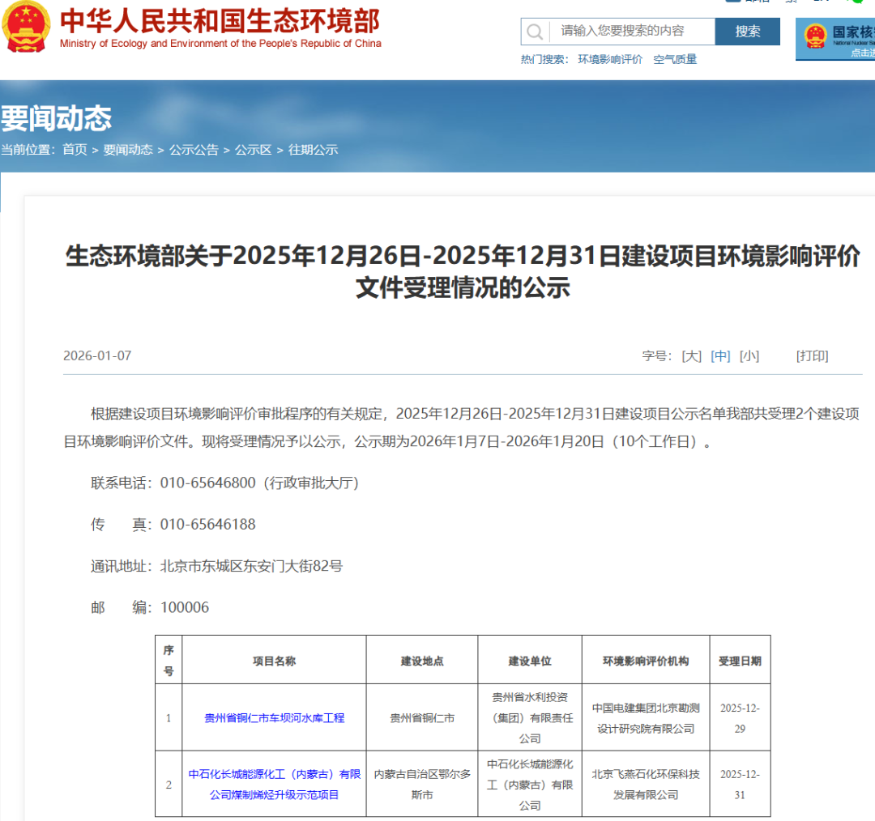Click the 空气质量 hot search link
Image resolution: width=875 pixels, height=821 pixels.
coord(675,59)
